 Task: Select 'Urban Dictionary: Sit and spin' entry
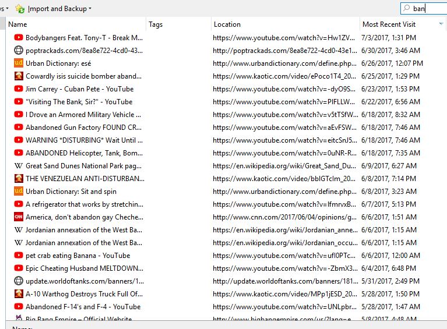pyautogui.click(x=71, y=192)
